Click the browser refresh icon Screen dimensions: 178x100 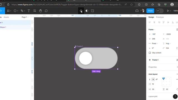[1, 4]
